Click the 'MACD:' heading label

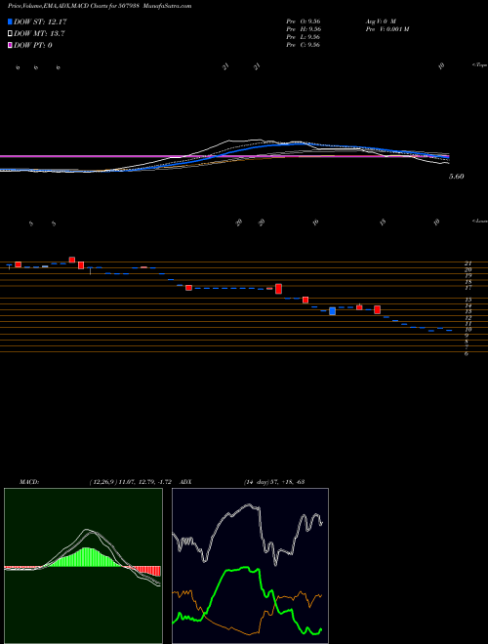click(x=28, y=481)
